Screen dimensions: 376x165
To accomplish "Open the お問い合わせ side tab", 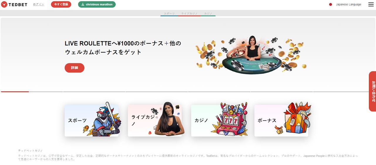I will (x=372, y=91).
